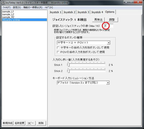Open the ヘルプ(H) menu

pyautogui.click(x=49, y=7)
